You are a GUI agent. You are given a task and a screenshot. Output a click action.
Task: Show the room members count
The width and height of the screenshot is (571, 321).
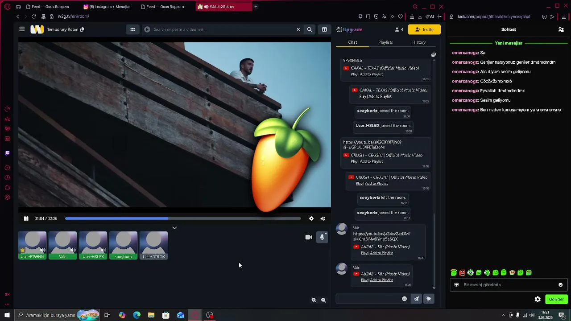click(399, 29)
